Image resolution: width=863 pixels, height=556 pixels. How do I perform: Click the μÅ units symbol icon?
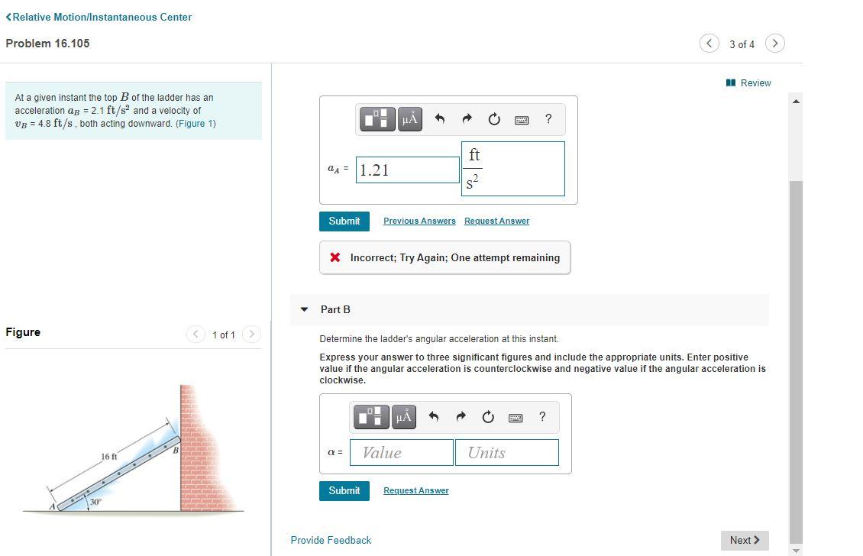point(410,119)
